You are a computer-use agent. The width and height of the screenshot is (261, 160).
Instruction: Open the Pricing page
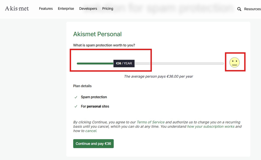[107, 9]
